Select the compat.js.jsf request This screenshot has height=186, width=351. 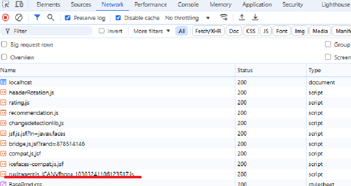tap(175, 154)
